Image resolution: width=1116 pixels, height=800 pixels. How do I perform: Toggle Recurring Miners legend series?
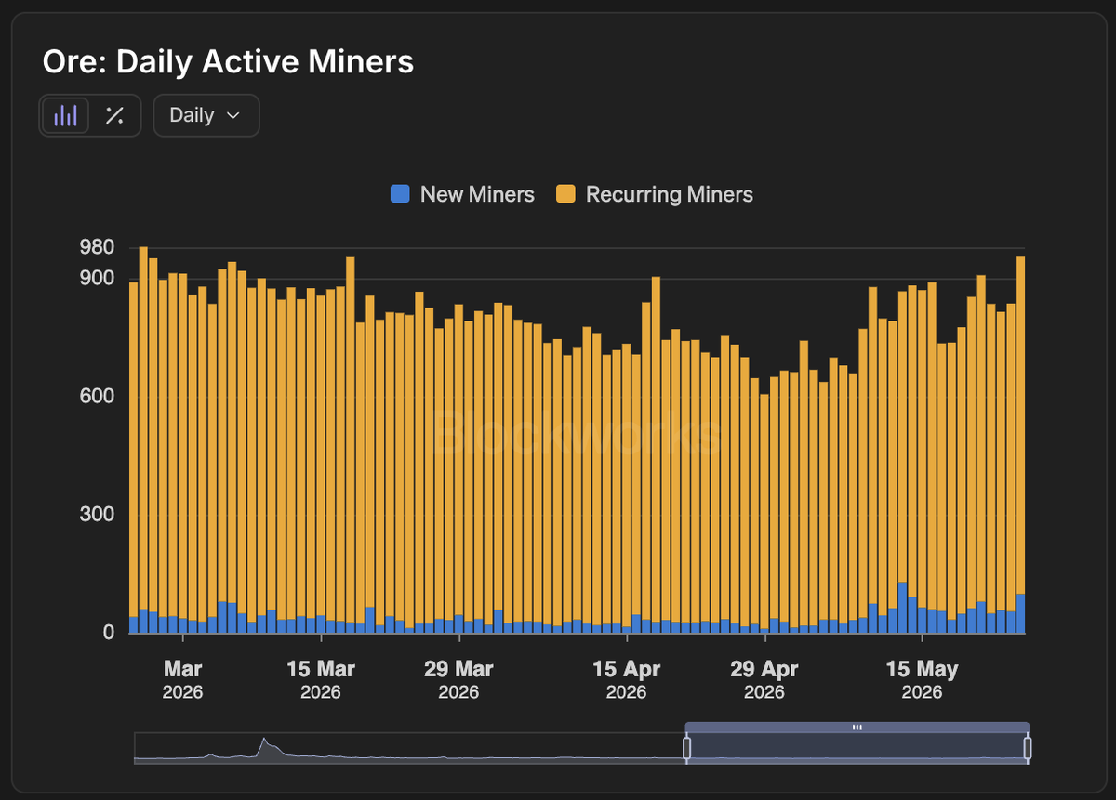655,194
